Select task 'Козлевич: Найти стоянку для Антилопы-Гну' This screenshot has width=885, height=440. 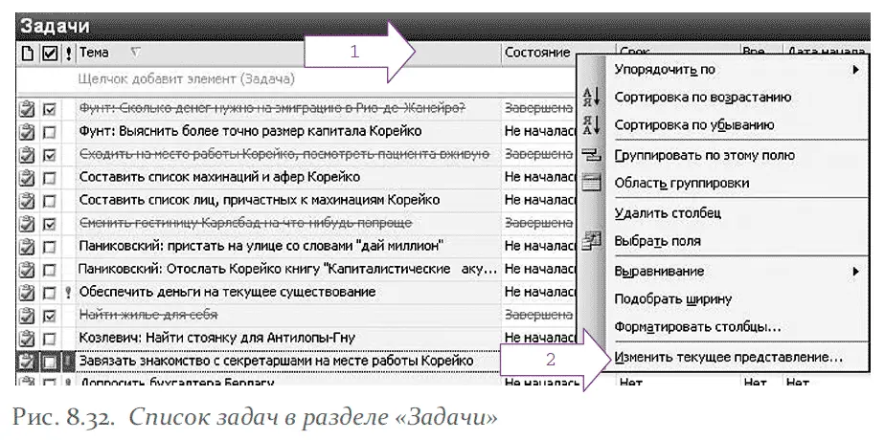pos(217,338)
